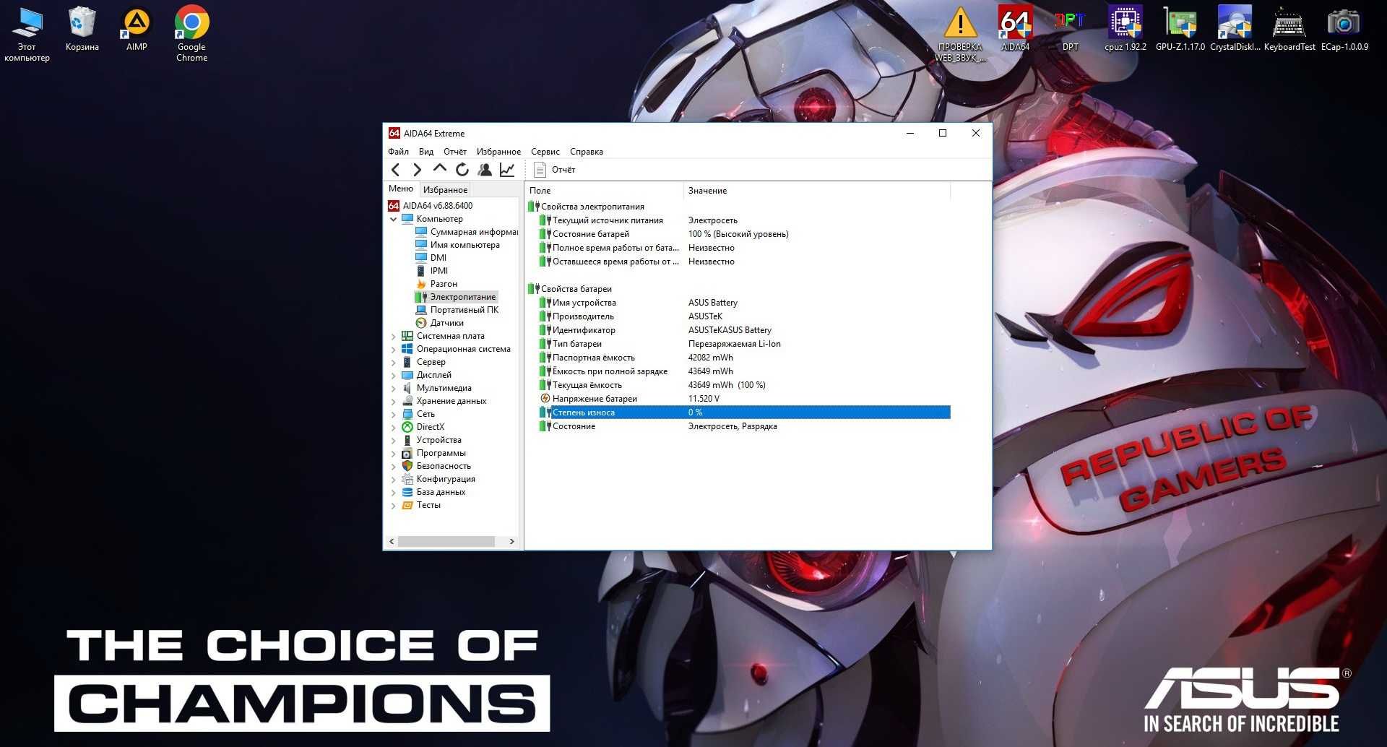Select AIDA64 v6.88.6400 root item

tap(431, 206)
